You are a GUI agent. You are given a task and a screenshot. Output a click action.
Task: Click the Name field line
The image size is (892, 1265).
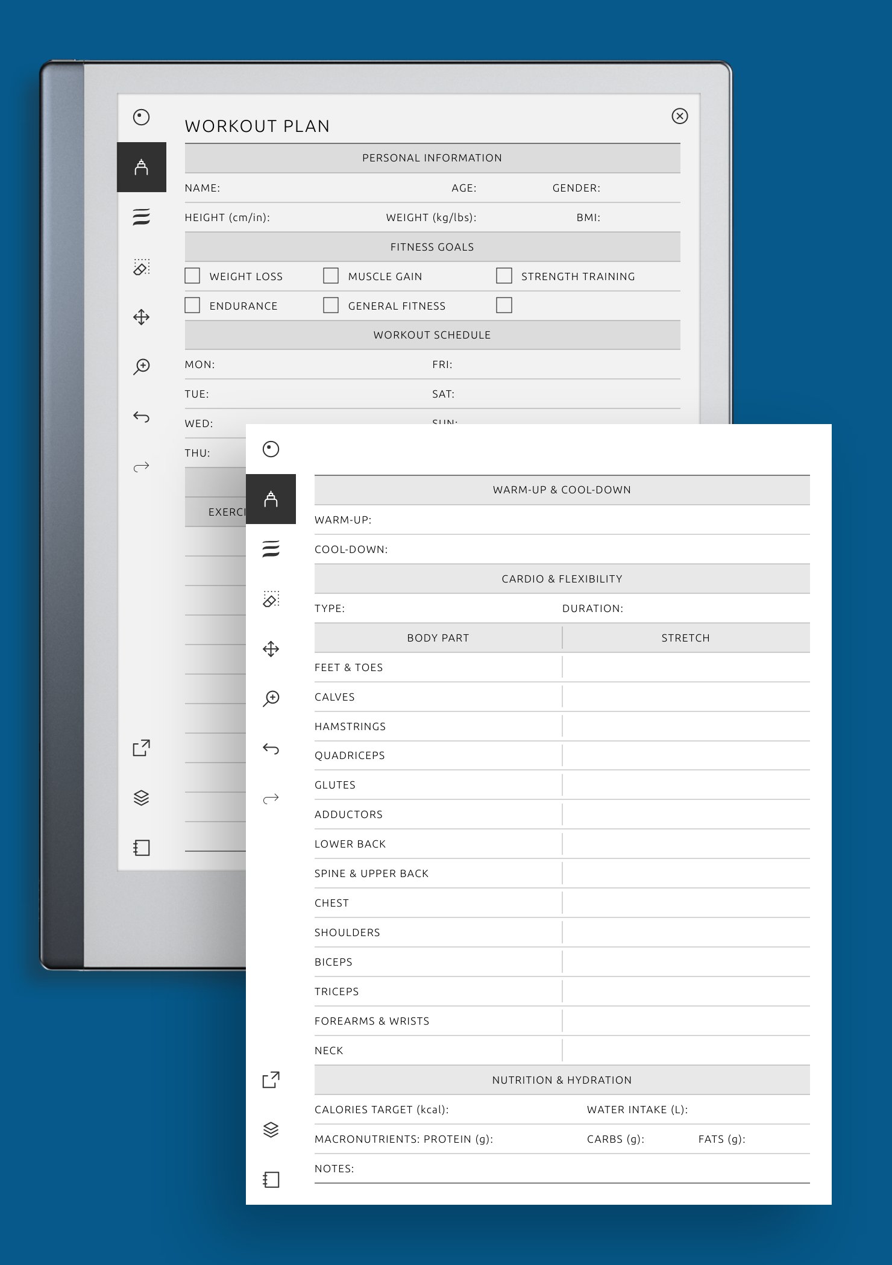pyautogui.click(x=315, y=188)
